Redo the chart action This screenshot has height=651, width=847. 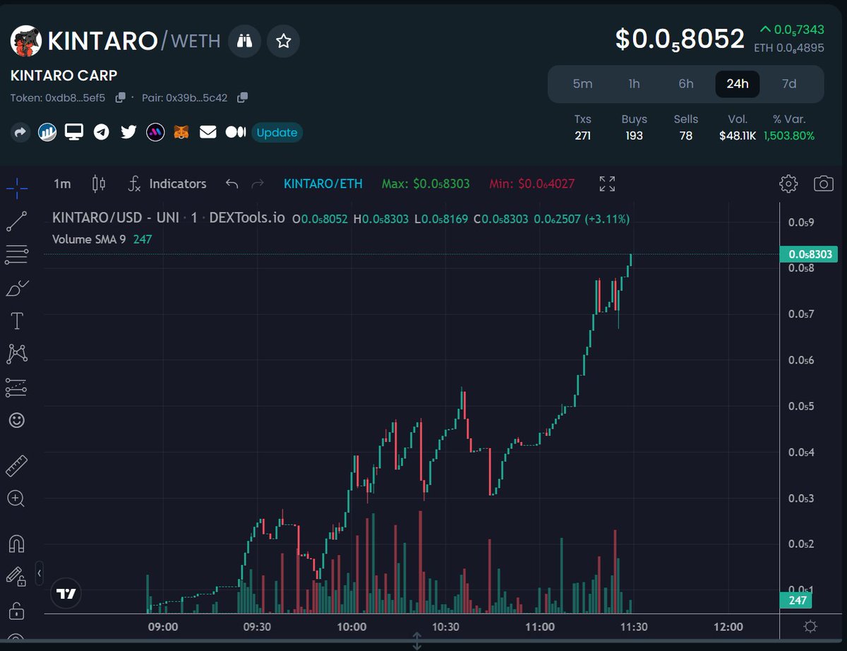[258, 184]
